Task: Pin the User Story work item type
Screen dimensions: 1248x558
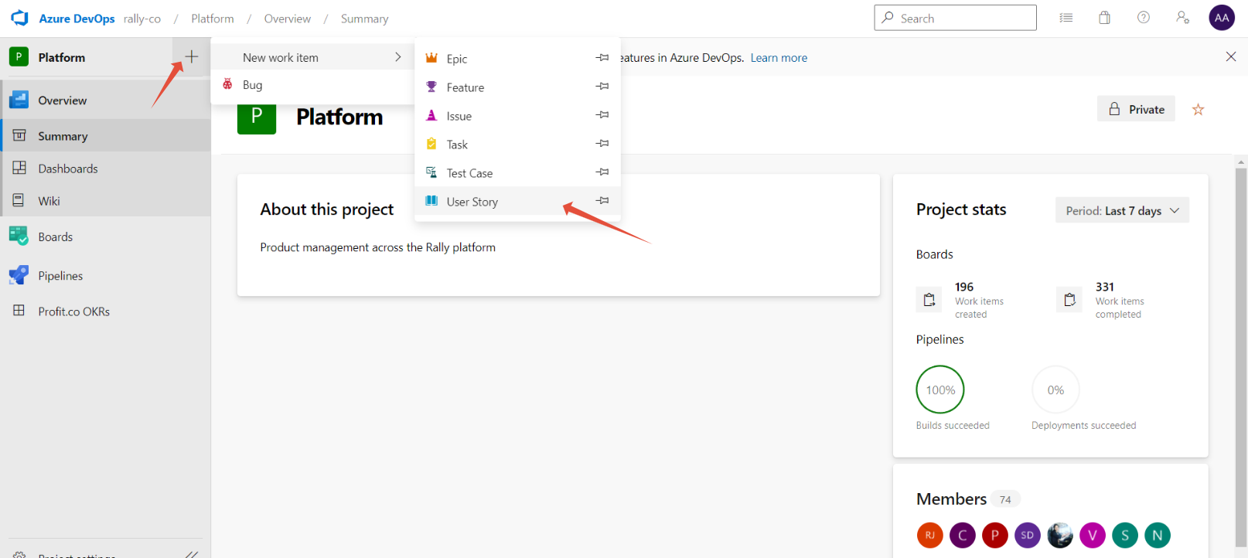Action: (x=602, y=201)
